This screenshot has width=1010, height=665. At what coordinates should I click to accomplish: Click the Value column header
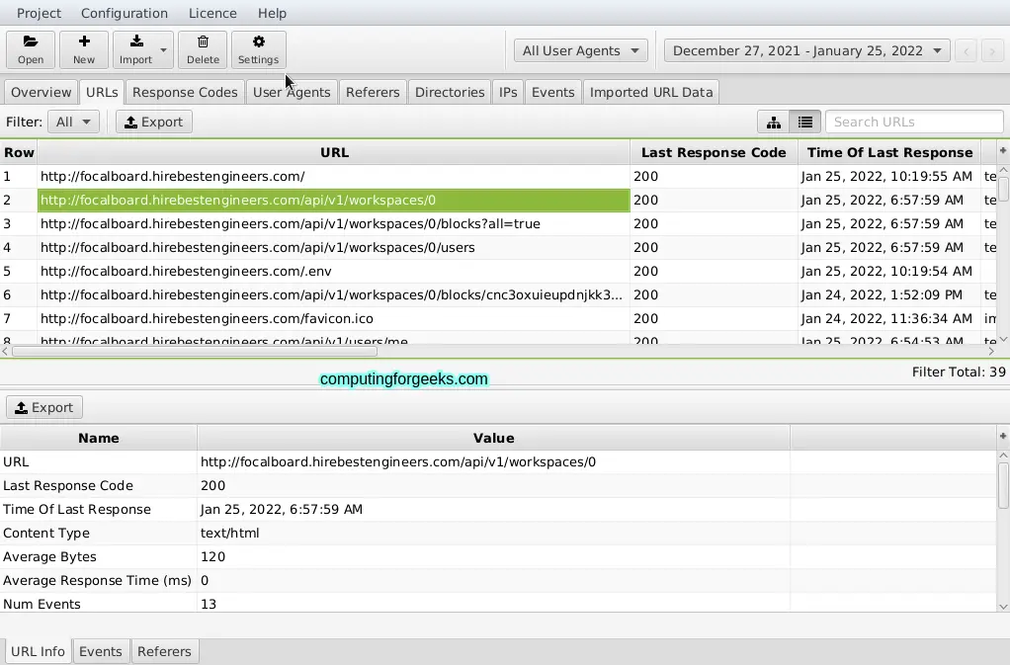pos(493,439)
